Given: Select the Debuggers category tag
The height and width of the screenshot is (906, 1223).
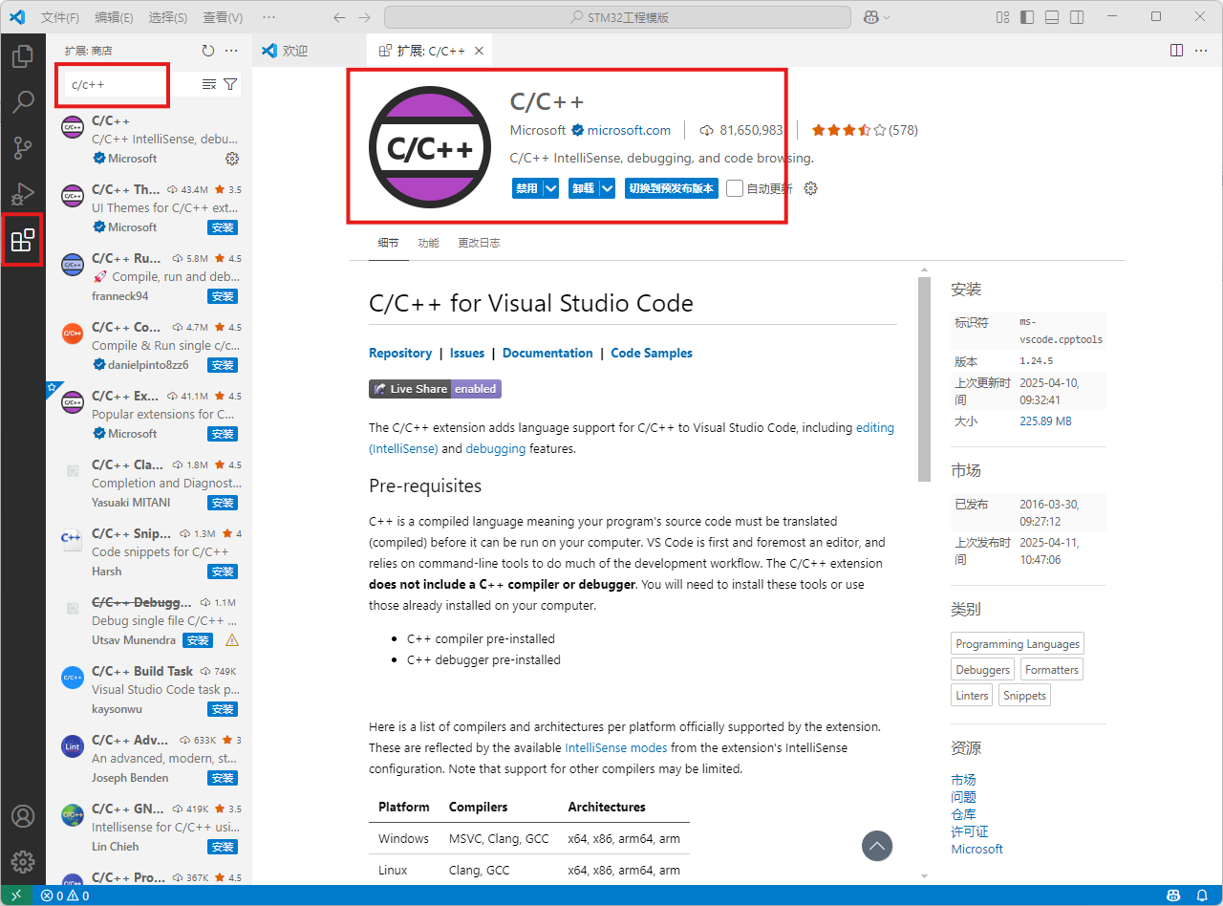Looking at the screenshot, I should point(982,669).
